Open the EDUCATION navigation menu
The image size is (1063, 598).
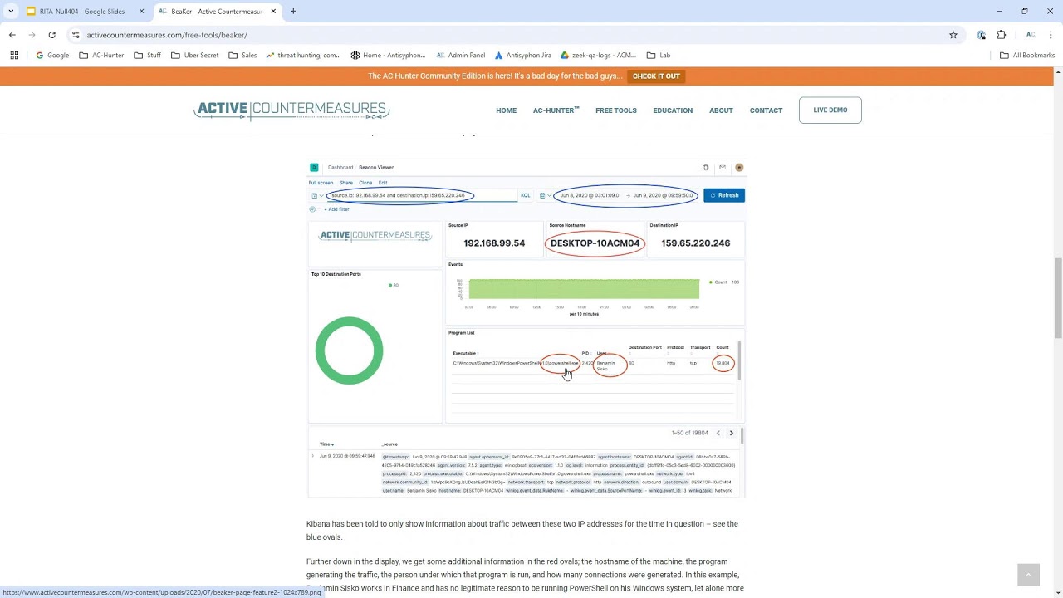[x=673, y=110]
